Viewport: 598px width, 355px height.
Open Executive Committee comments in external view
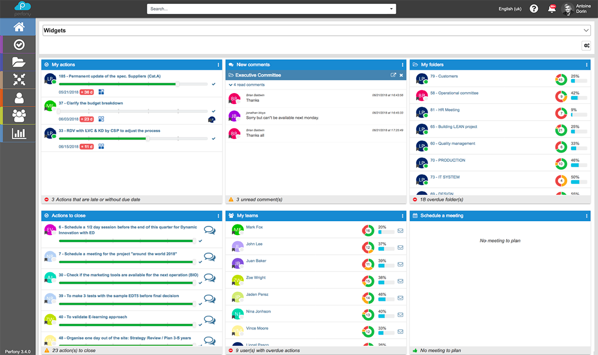[x=393, y=75]
